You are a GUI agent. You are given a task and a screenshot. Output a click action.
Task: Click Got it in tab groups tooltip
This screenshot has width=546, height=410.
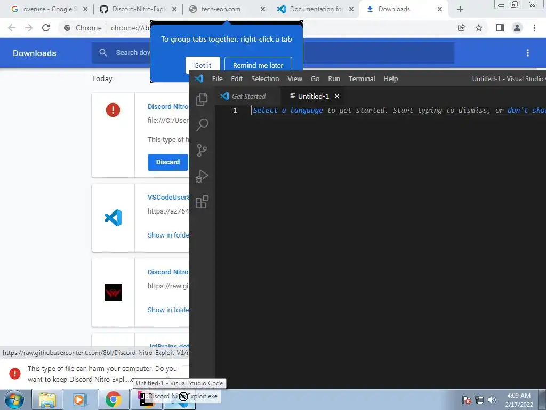pos(203,65)
